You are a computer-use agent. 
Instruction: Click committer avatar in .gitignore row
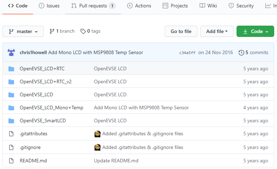click(97, 147)
